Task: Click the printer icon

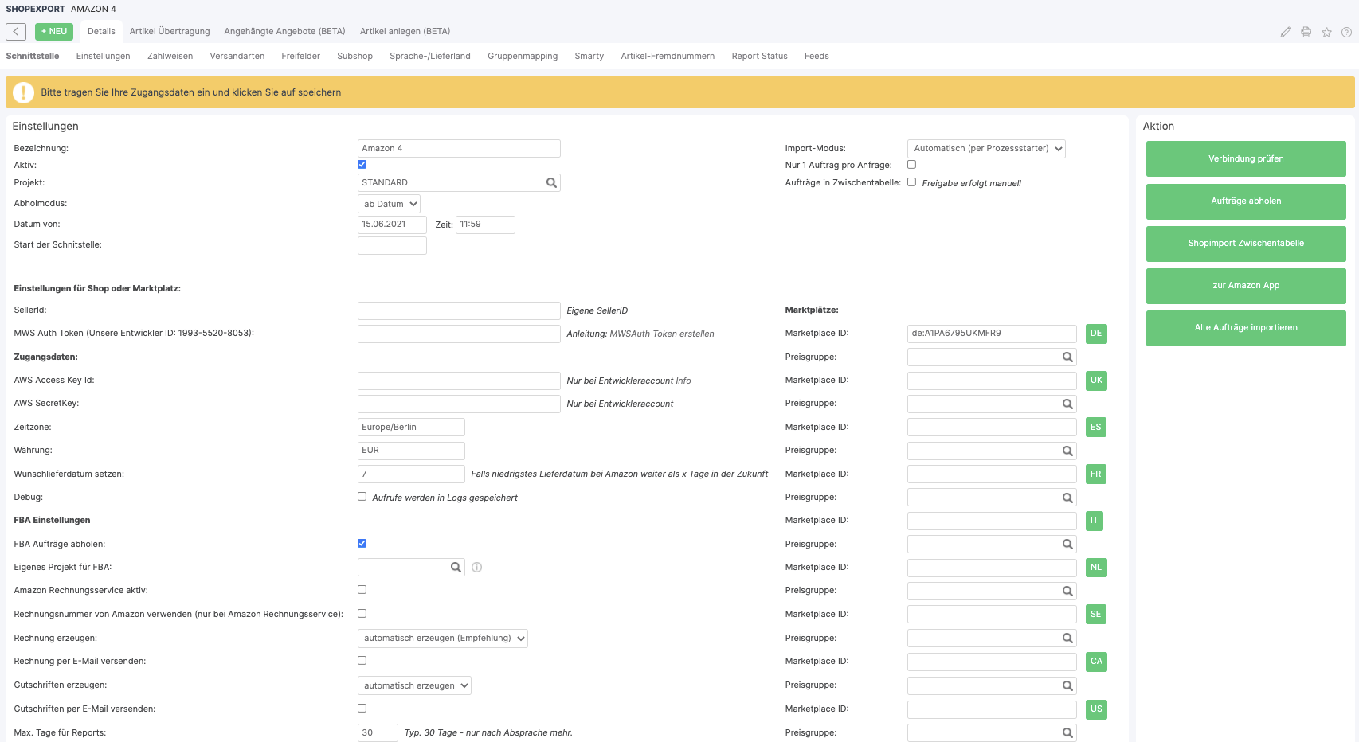Action: click(x=1306, y=33)
